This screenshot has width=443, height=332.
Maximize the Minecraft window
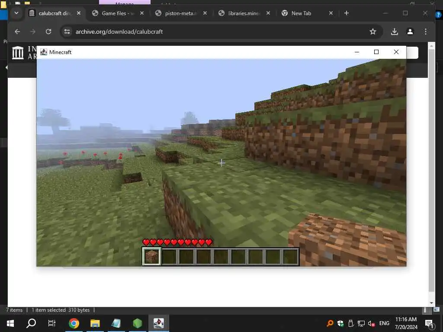376,52
